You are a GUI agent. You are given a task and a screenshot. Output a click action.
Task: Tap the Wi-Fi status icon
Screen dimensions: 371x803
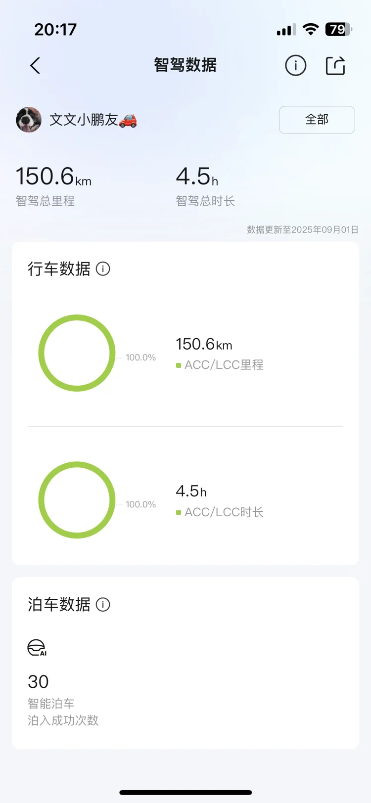(311, 30)
